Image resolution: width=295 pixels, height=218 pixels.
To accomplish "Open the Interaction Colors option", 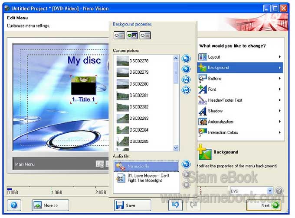I will click(x=240, y=132).
